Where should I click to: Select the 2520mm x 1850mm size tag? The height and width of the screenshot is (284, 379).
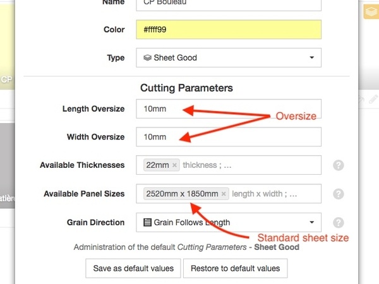click(182, 194)
